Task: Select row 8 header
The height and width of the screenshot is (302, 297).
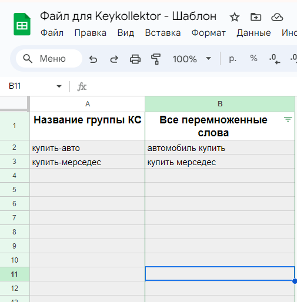Action: pyautogui.click(x=15, y=232)
